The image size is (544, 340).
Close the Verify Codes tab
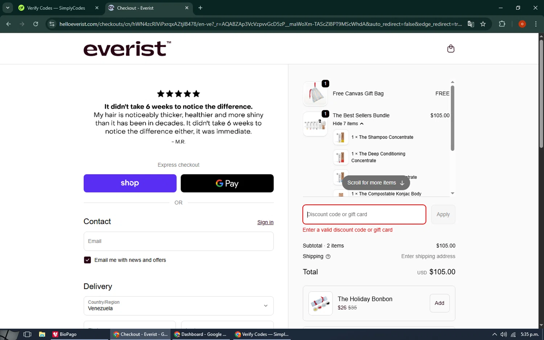click(x=97, y=8)
